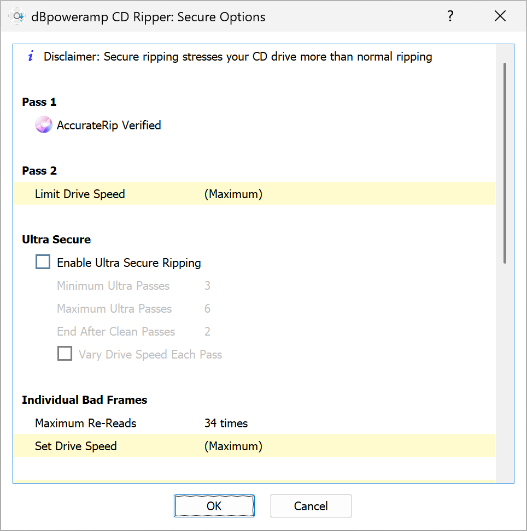Select the AccurateRip Verified entry

coord(109,126)
